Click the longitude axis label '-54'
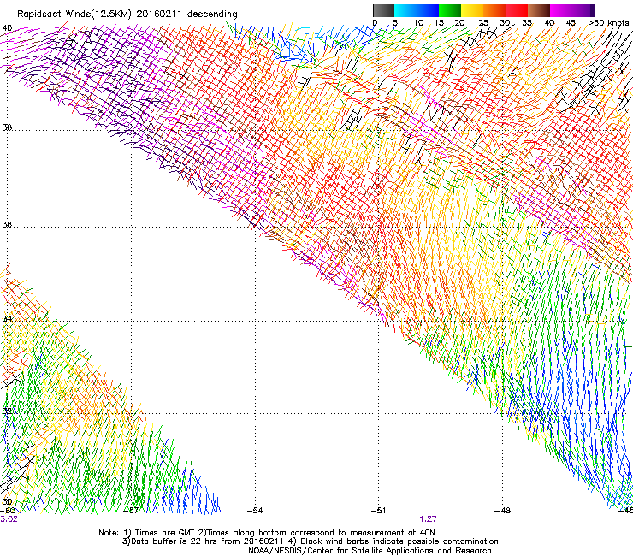The image size is (633, 556). click(255, 511)
